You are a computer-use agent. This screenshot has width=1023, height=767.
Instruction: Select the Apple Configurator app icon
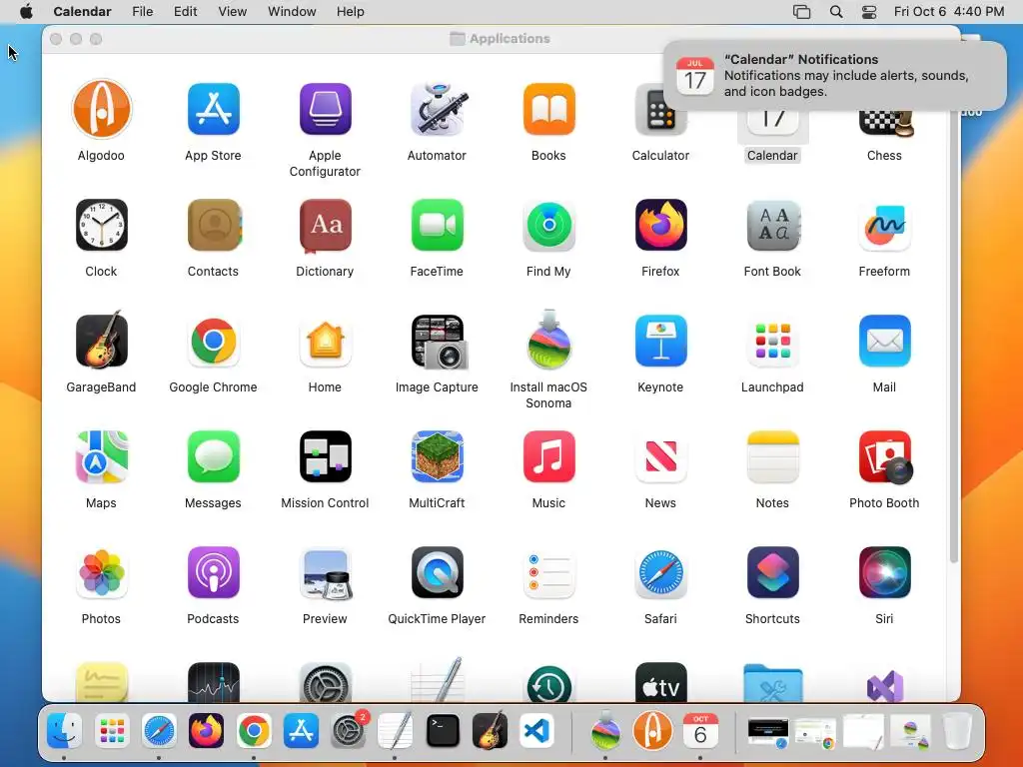coord(325,109)
